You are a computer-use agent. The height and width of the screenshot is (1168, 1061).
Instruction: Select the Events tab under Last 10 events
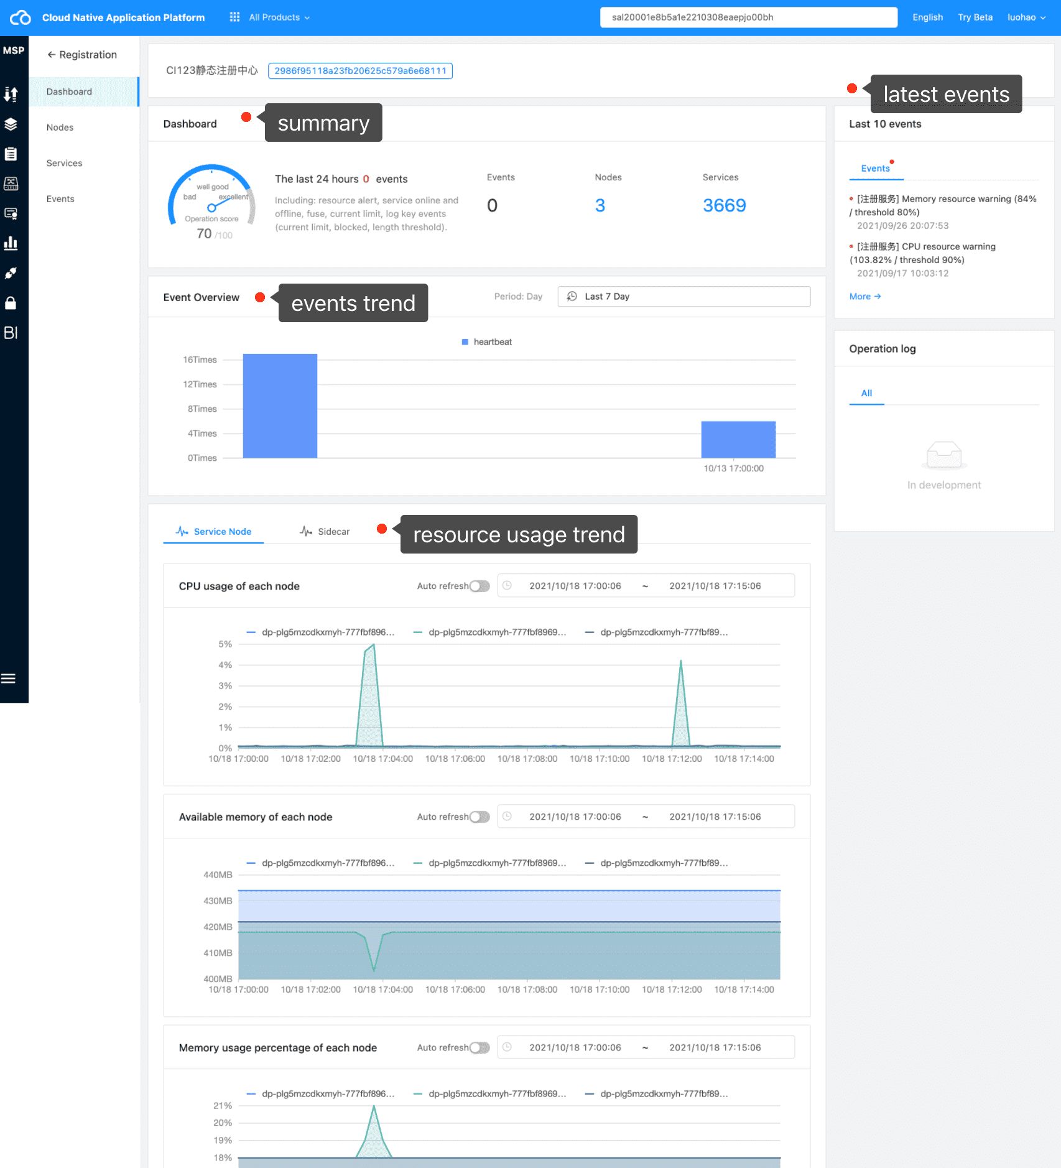click(876, 169)
